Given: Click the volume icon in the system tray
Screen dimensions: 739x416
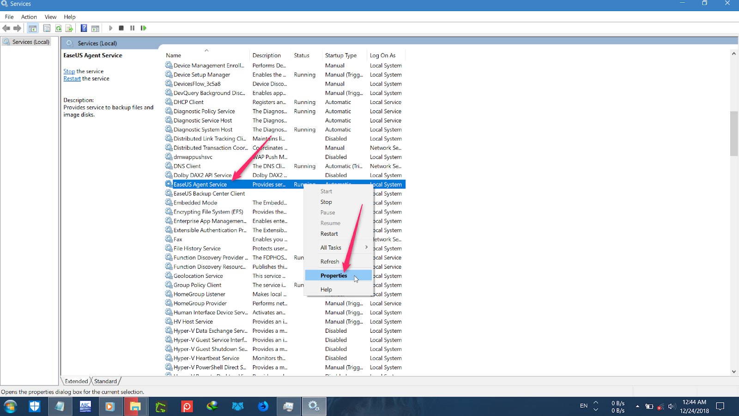Looking at the screenshot, I should click(672, 407).
